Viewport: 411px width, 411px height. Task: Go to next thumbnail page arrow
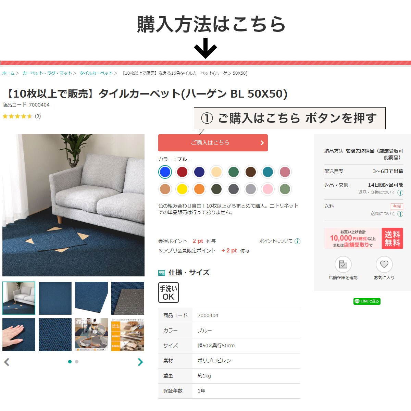(140, 362)
